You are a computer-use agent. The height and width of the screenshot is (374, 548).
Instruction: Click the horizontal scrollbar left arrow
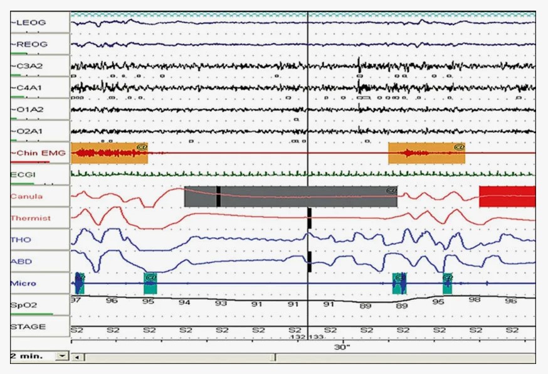point(76,357)
